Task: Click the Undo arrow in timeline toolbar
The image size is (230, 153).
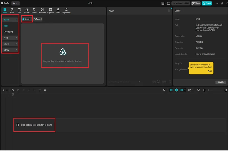Action: tap(13, 90)
